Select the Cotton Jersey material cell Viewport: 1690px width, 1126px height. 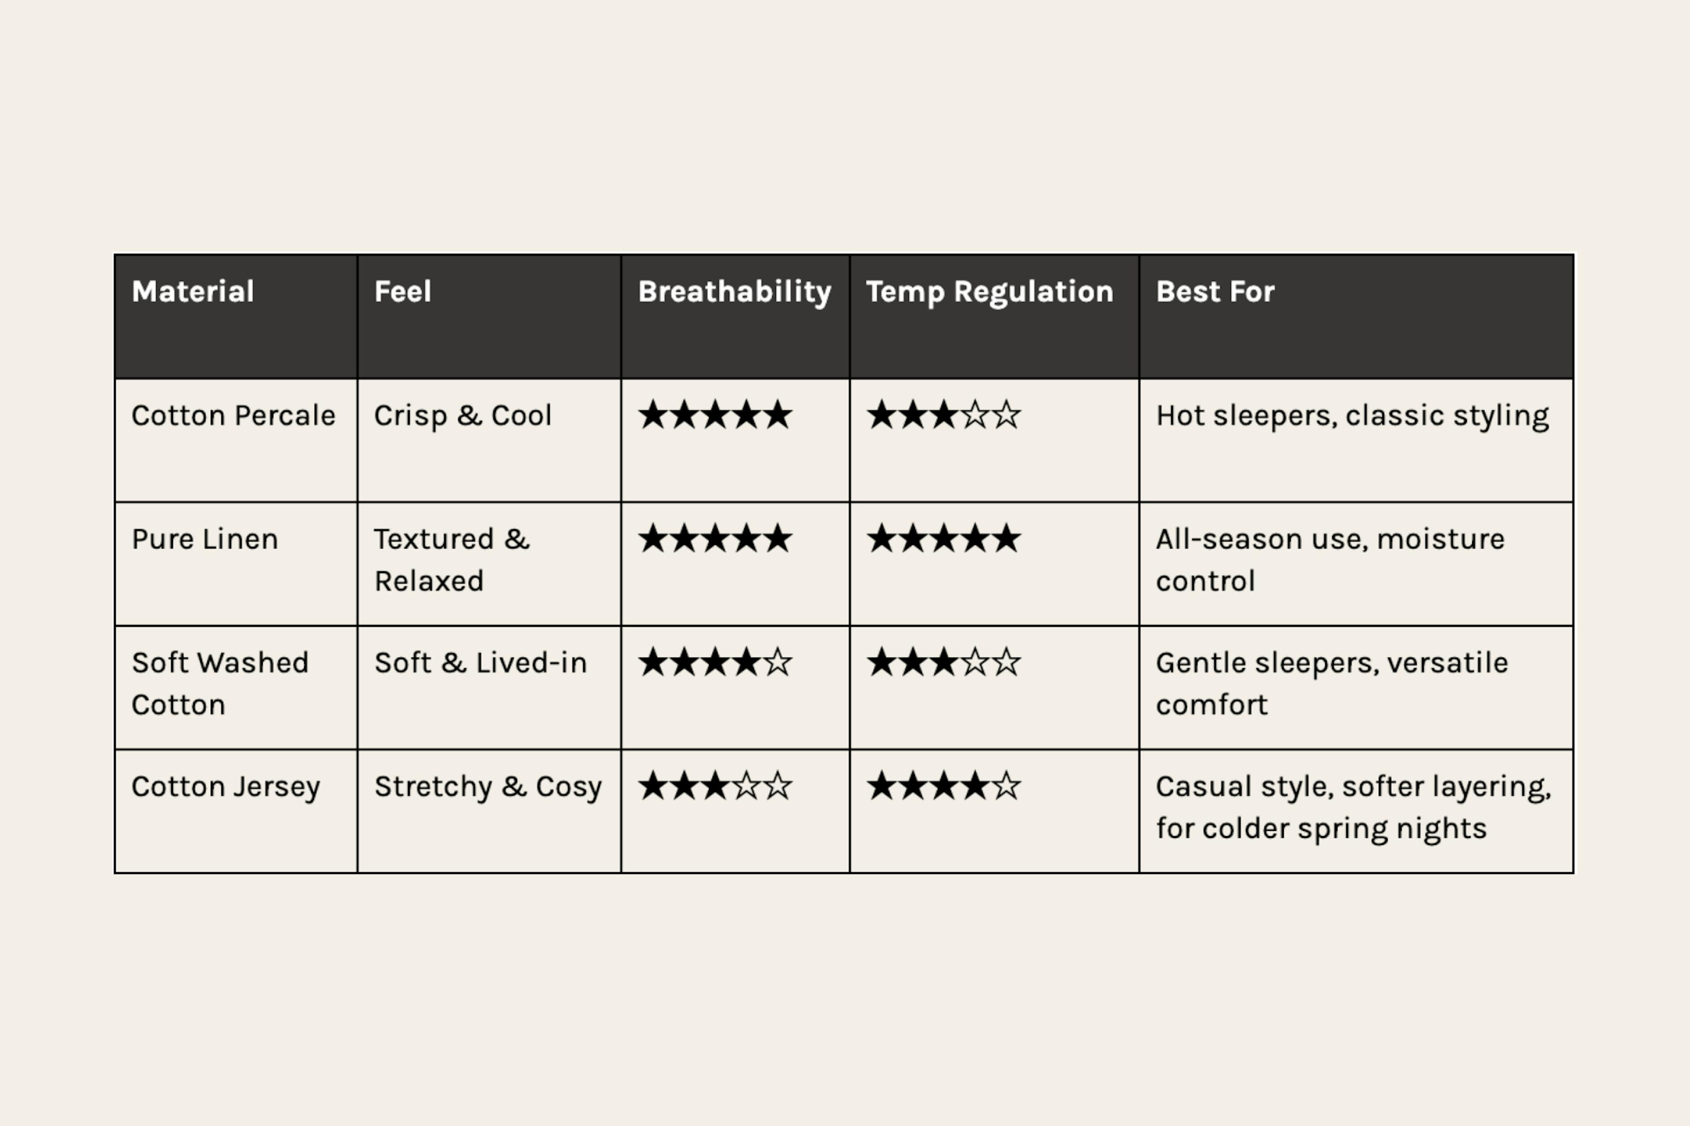point(226,786)
